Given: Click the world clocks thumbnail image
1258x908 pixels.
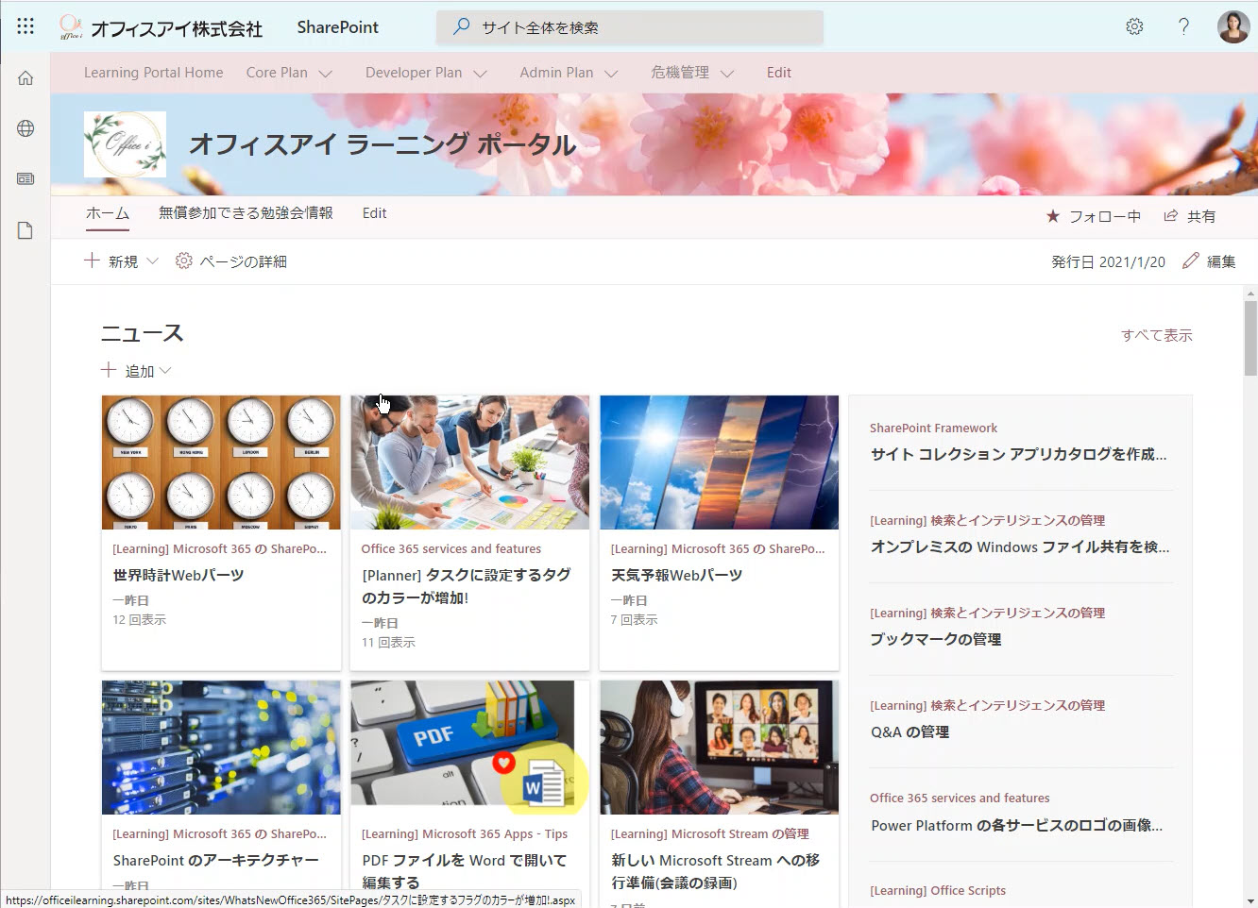Looking at the screenshot, I should pyautogui.click(x=221, y=462).
